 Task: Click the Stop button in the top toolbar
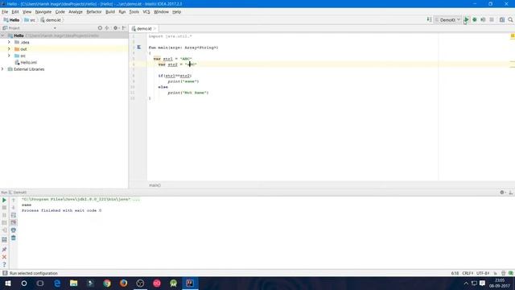[x=492, y=19]
